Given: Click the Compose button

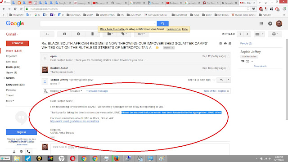Looking at the screenshot, I should tap(18, 43).
